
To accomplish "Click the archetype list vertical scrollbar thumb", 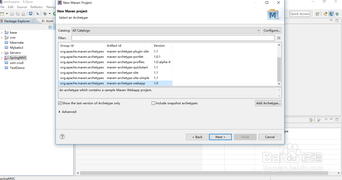I will (x=279, y=69).
